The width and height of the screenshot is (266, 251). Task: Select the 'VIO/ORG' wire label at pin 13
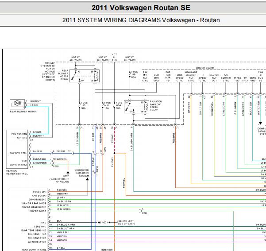(62, 236)
